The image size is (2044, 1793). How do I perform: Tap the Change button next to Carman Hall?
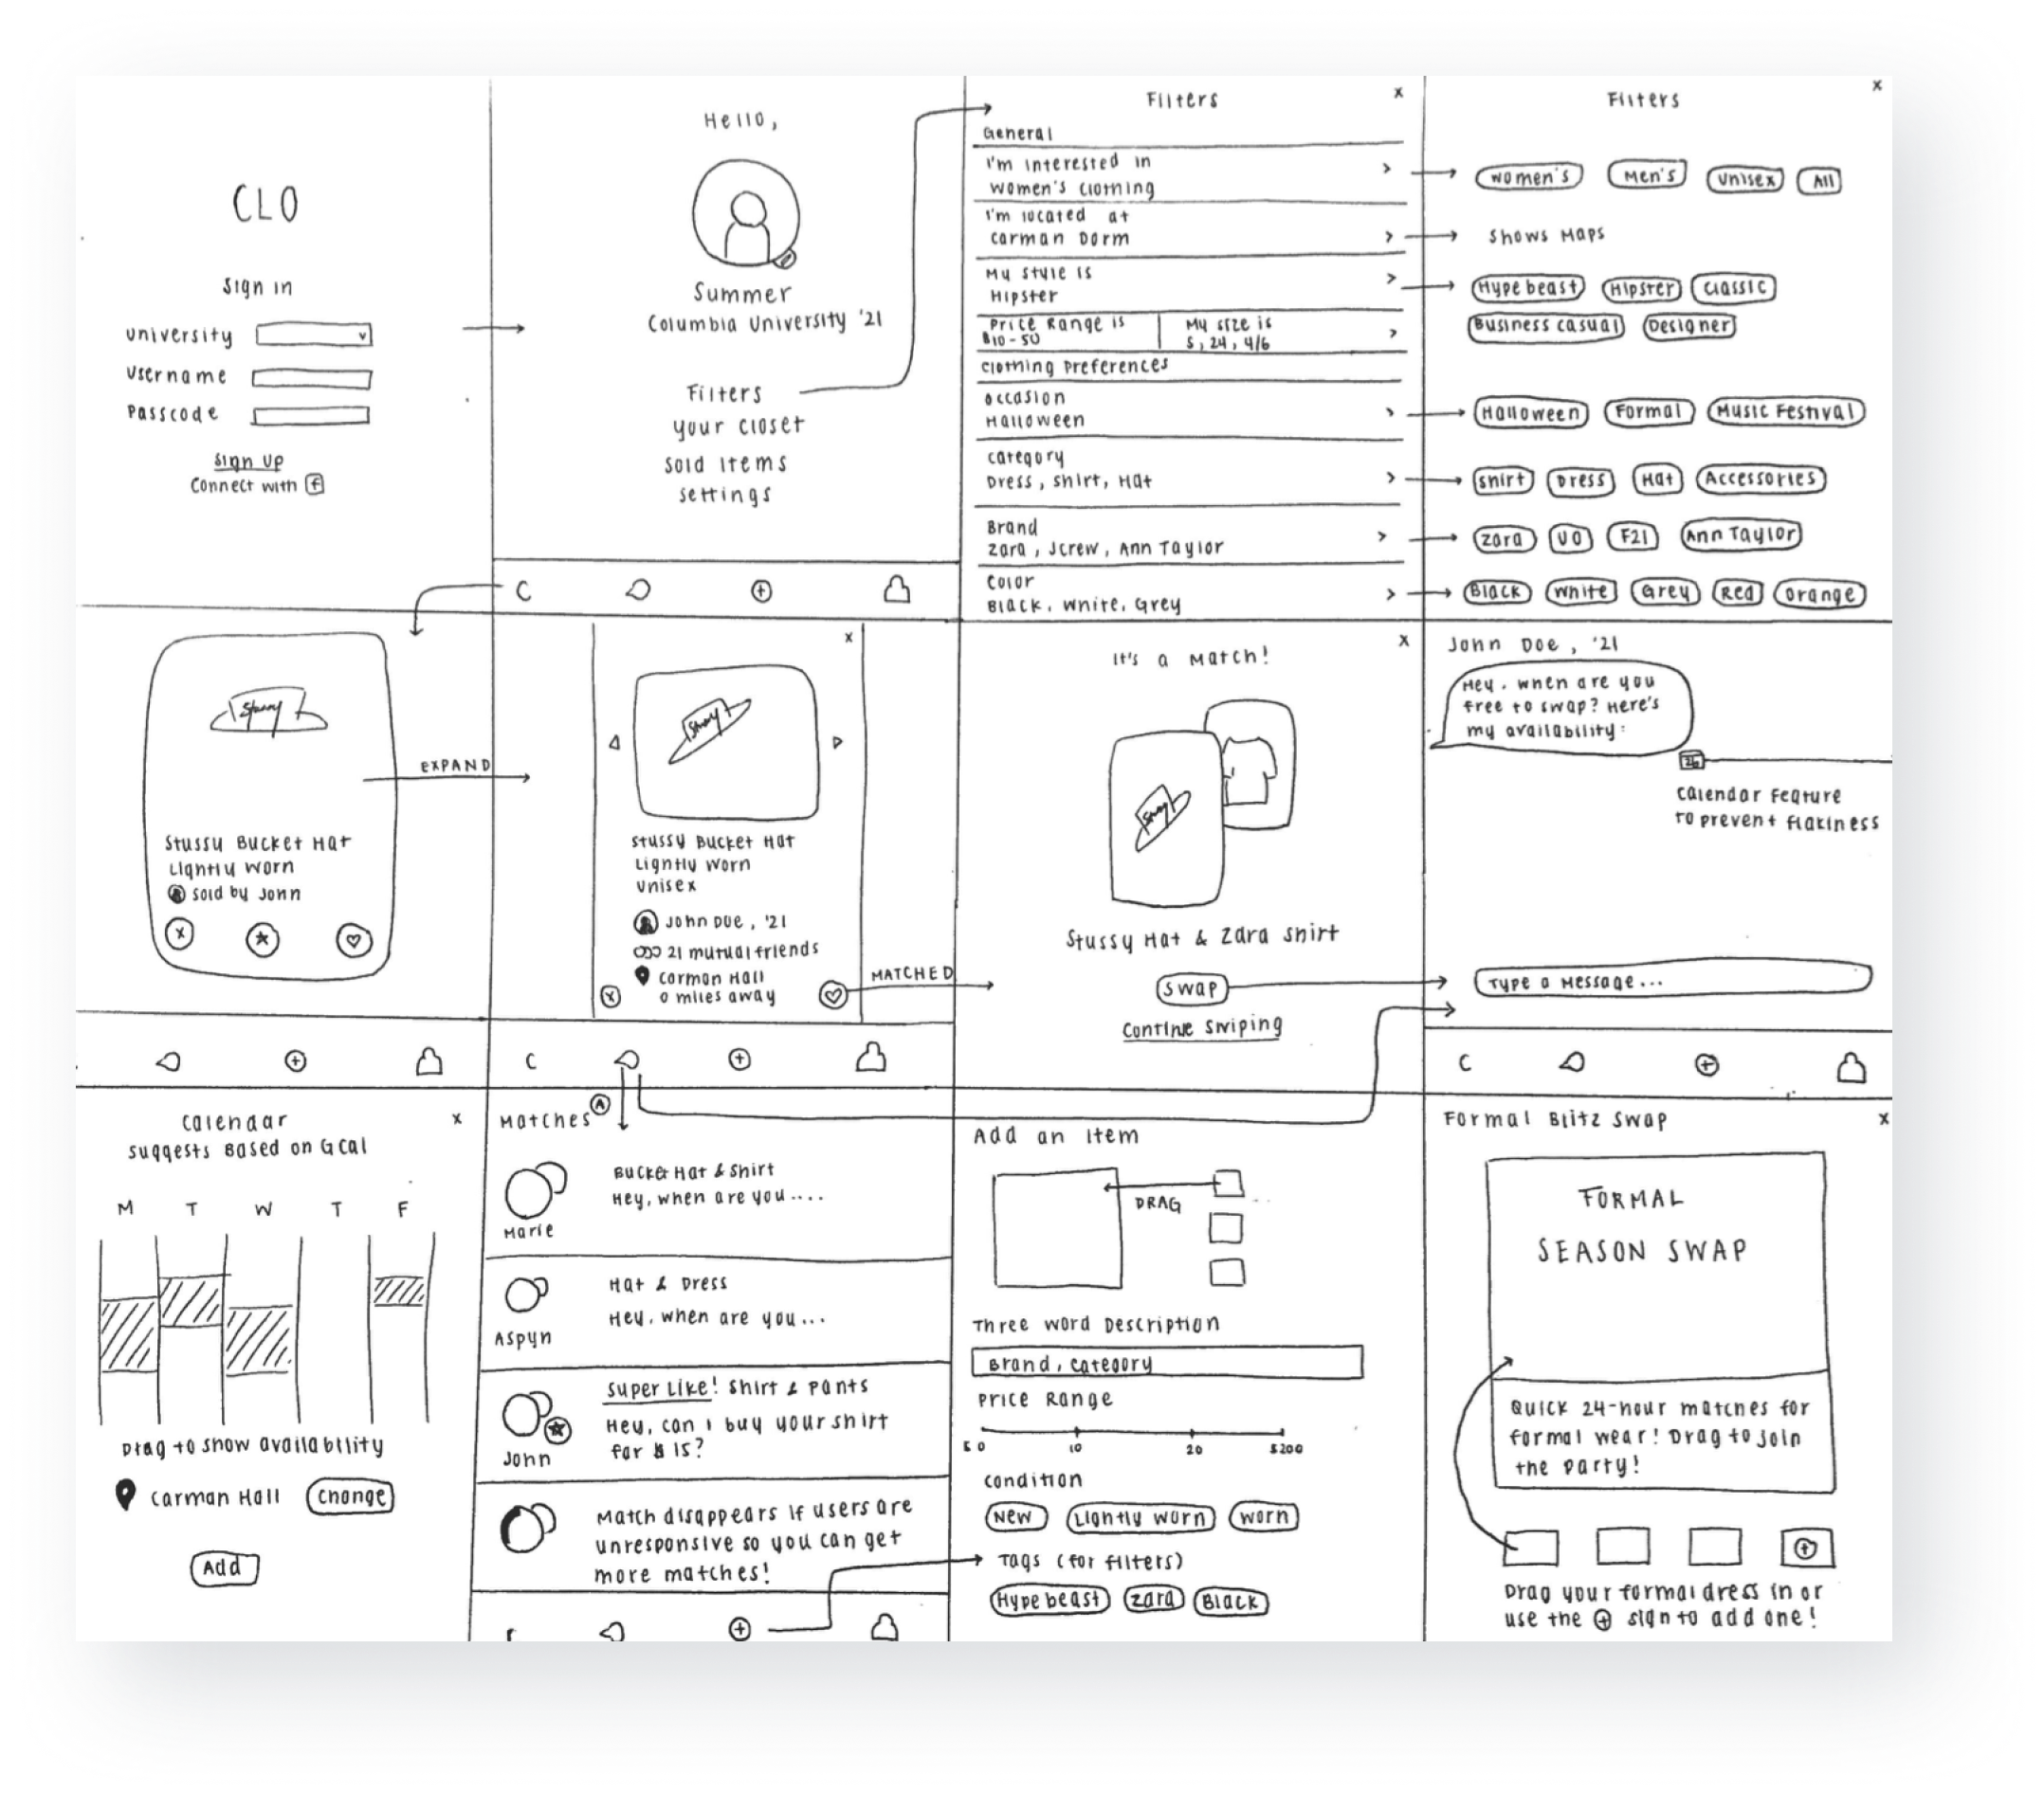coord(350,1496)
